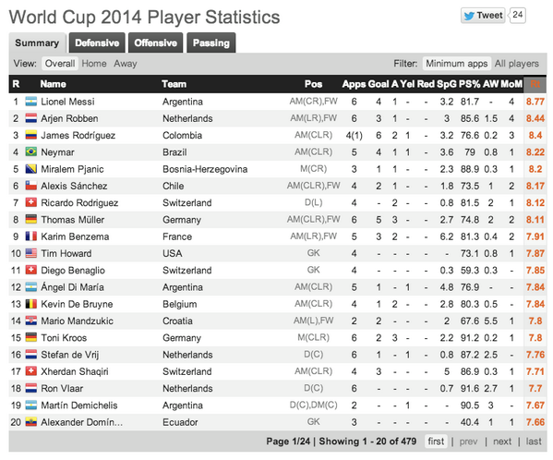Image resolution: width=553 pixels, height=460 pixels.
Task: Open the Passing tab
Action: pos(210,43)
